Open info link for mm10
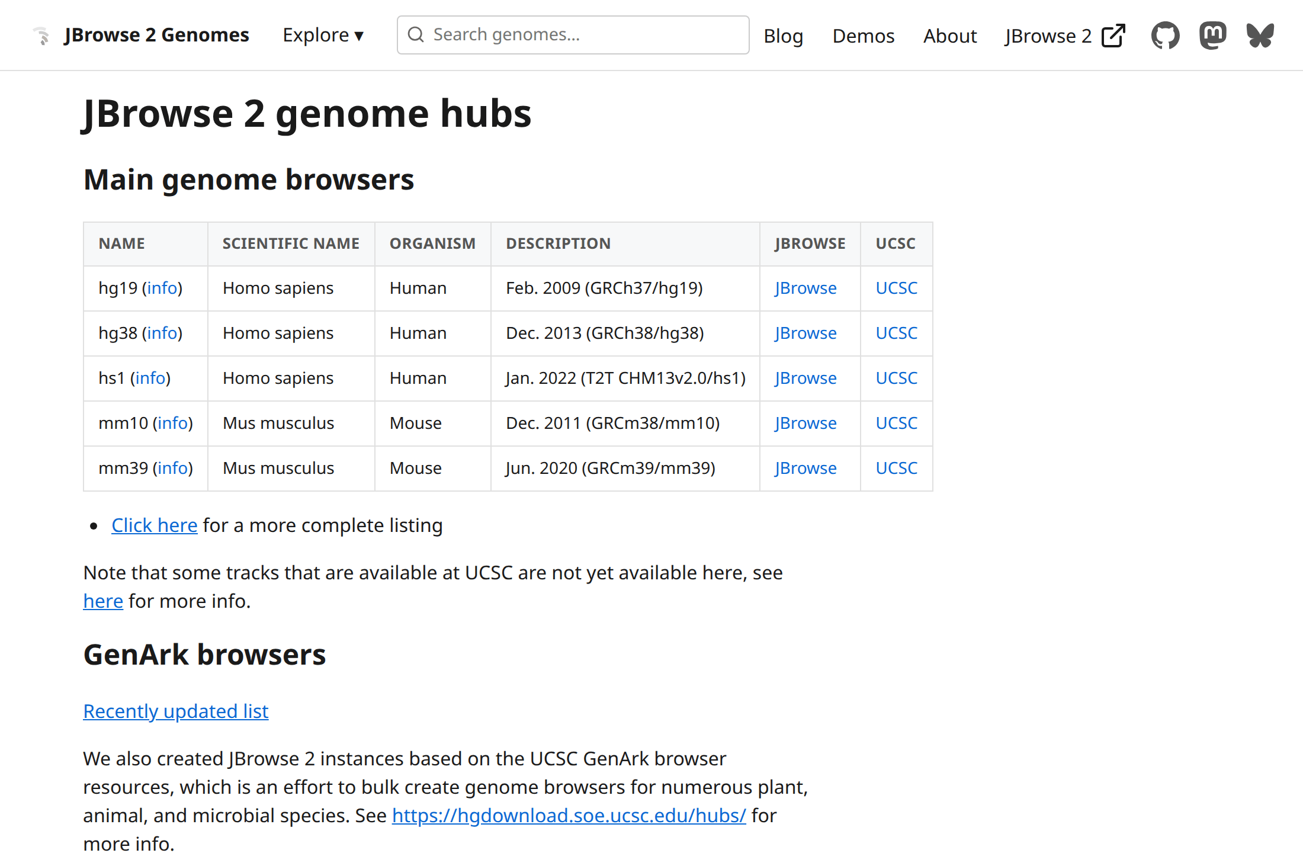Image resolution: width=1303 pixels, height=853 pixels. (173, 423)
